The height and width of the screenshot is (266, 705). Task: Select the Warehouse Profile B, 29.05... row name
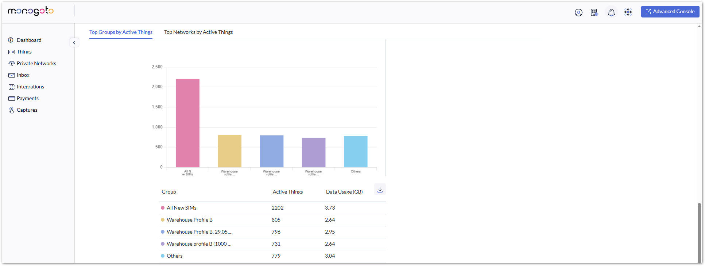pos(200,232)
